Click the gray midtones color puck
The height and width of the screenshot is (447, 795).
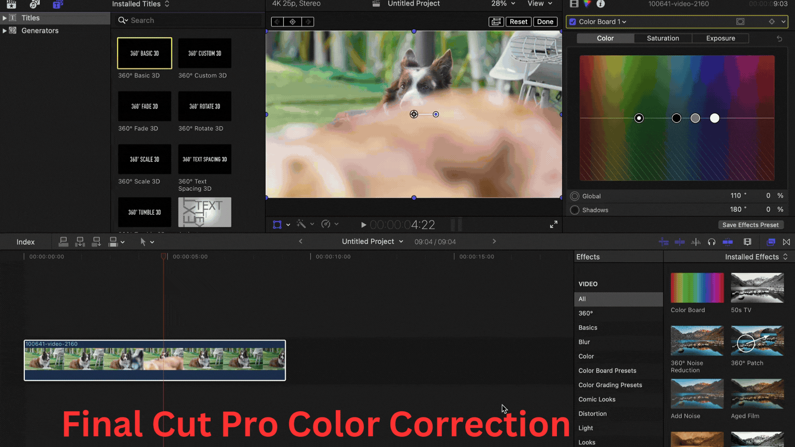[695, 118]
